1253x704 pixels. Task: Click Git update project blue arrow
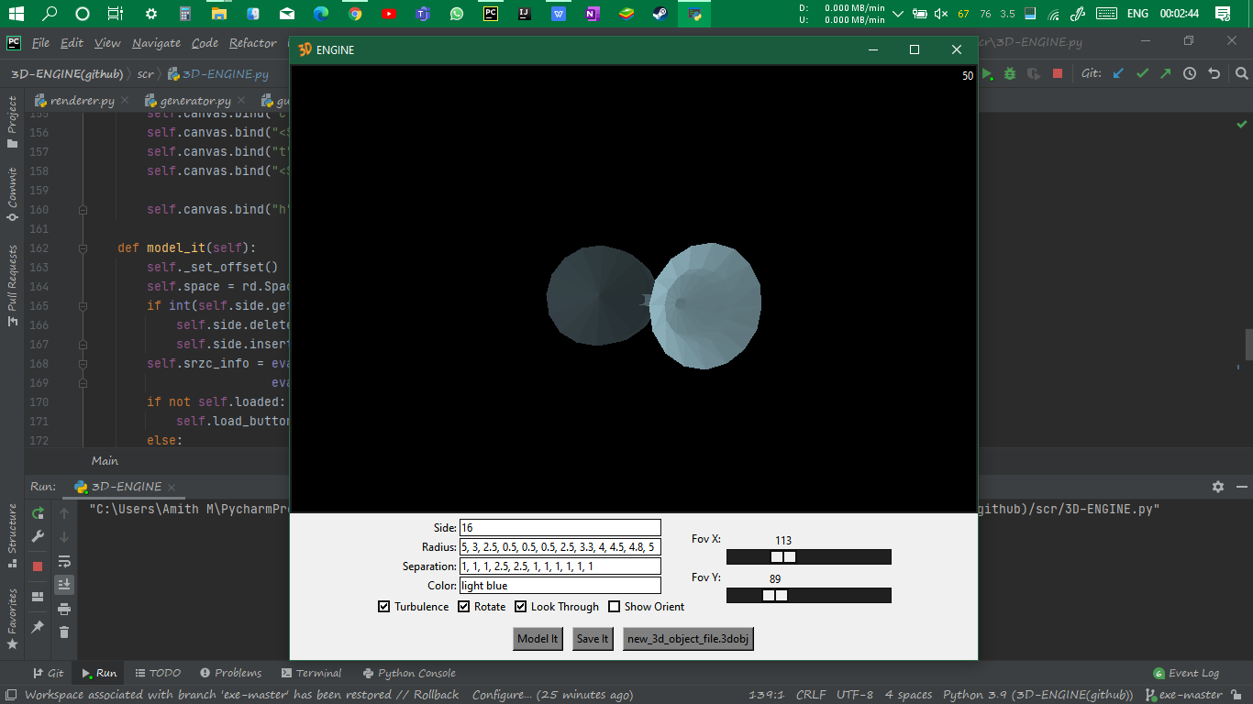pyautogui.click(x=1117, y=73)
